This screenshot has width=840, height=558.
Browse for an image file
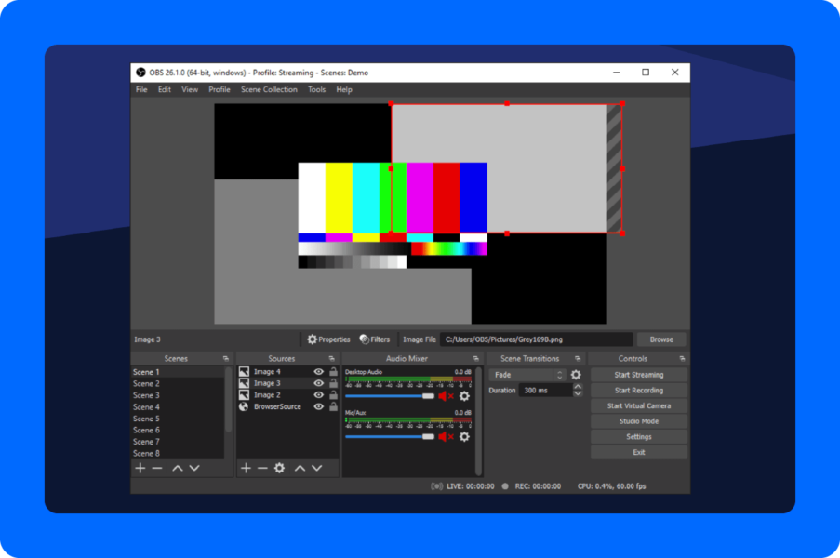point(660,339)
